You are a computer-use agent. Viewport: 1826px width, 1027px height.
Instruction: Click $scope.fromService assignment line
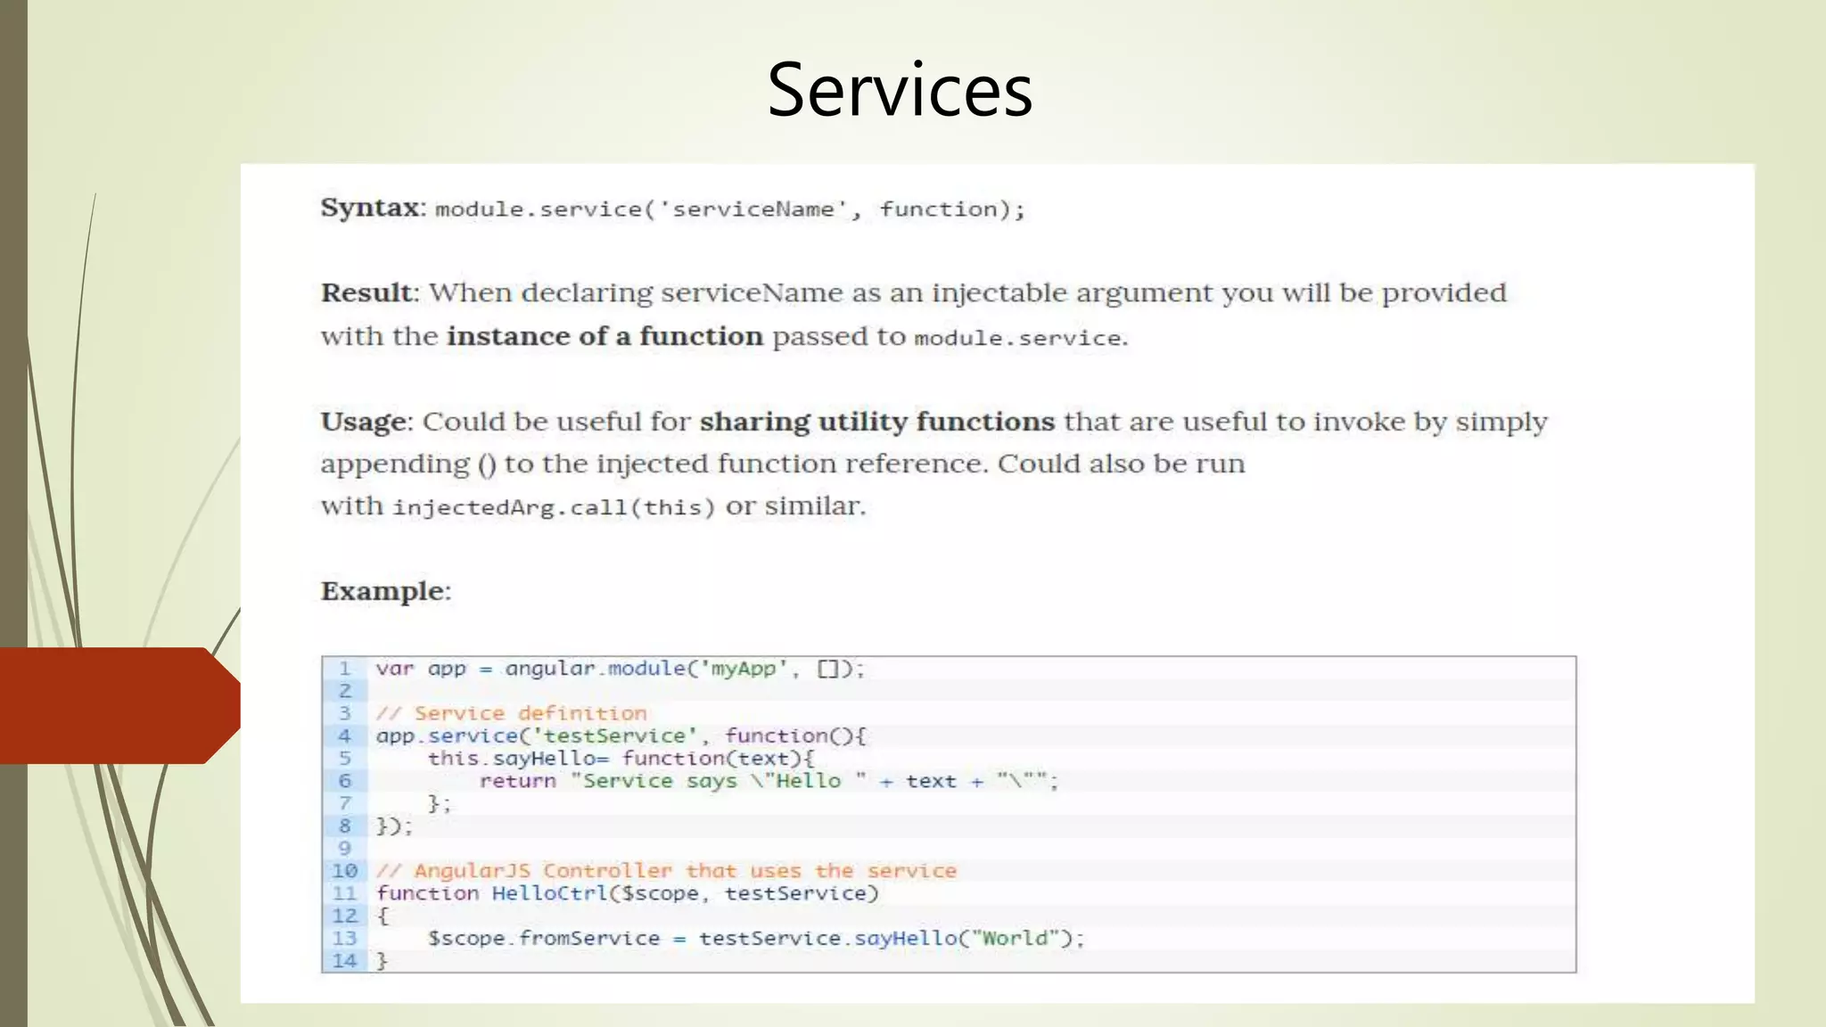[x=755, y=938]
